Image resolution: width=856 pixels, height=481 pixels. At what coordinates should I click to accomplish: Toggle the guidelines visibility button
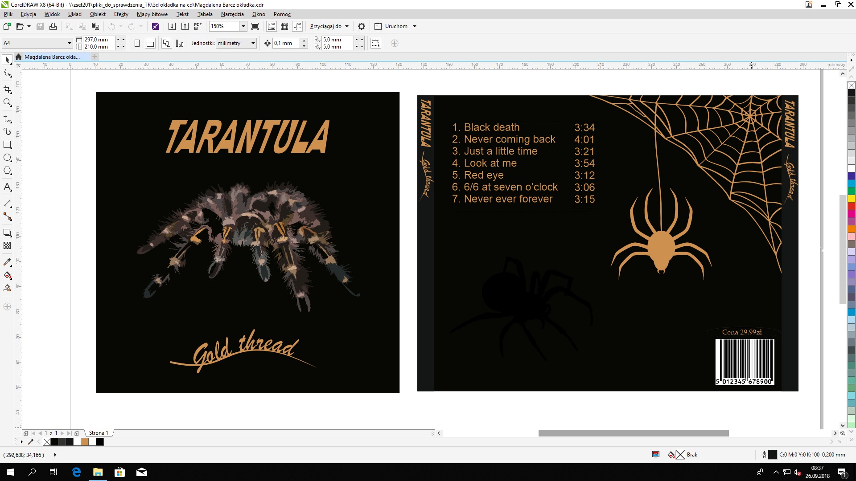(298, 26)
